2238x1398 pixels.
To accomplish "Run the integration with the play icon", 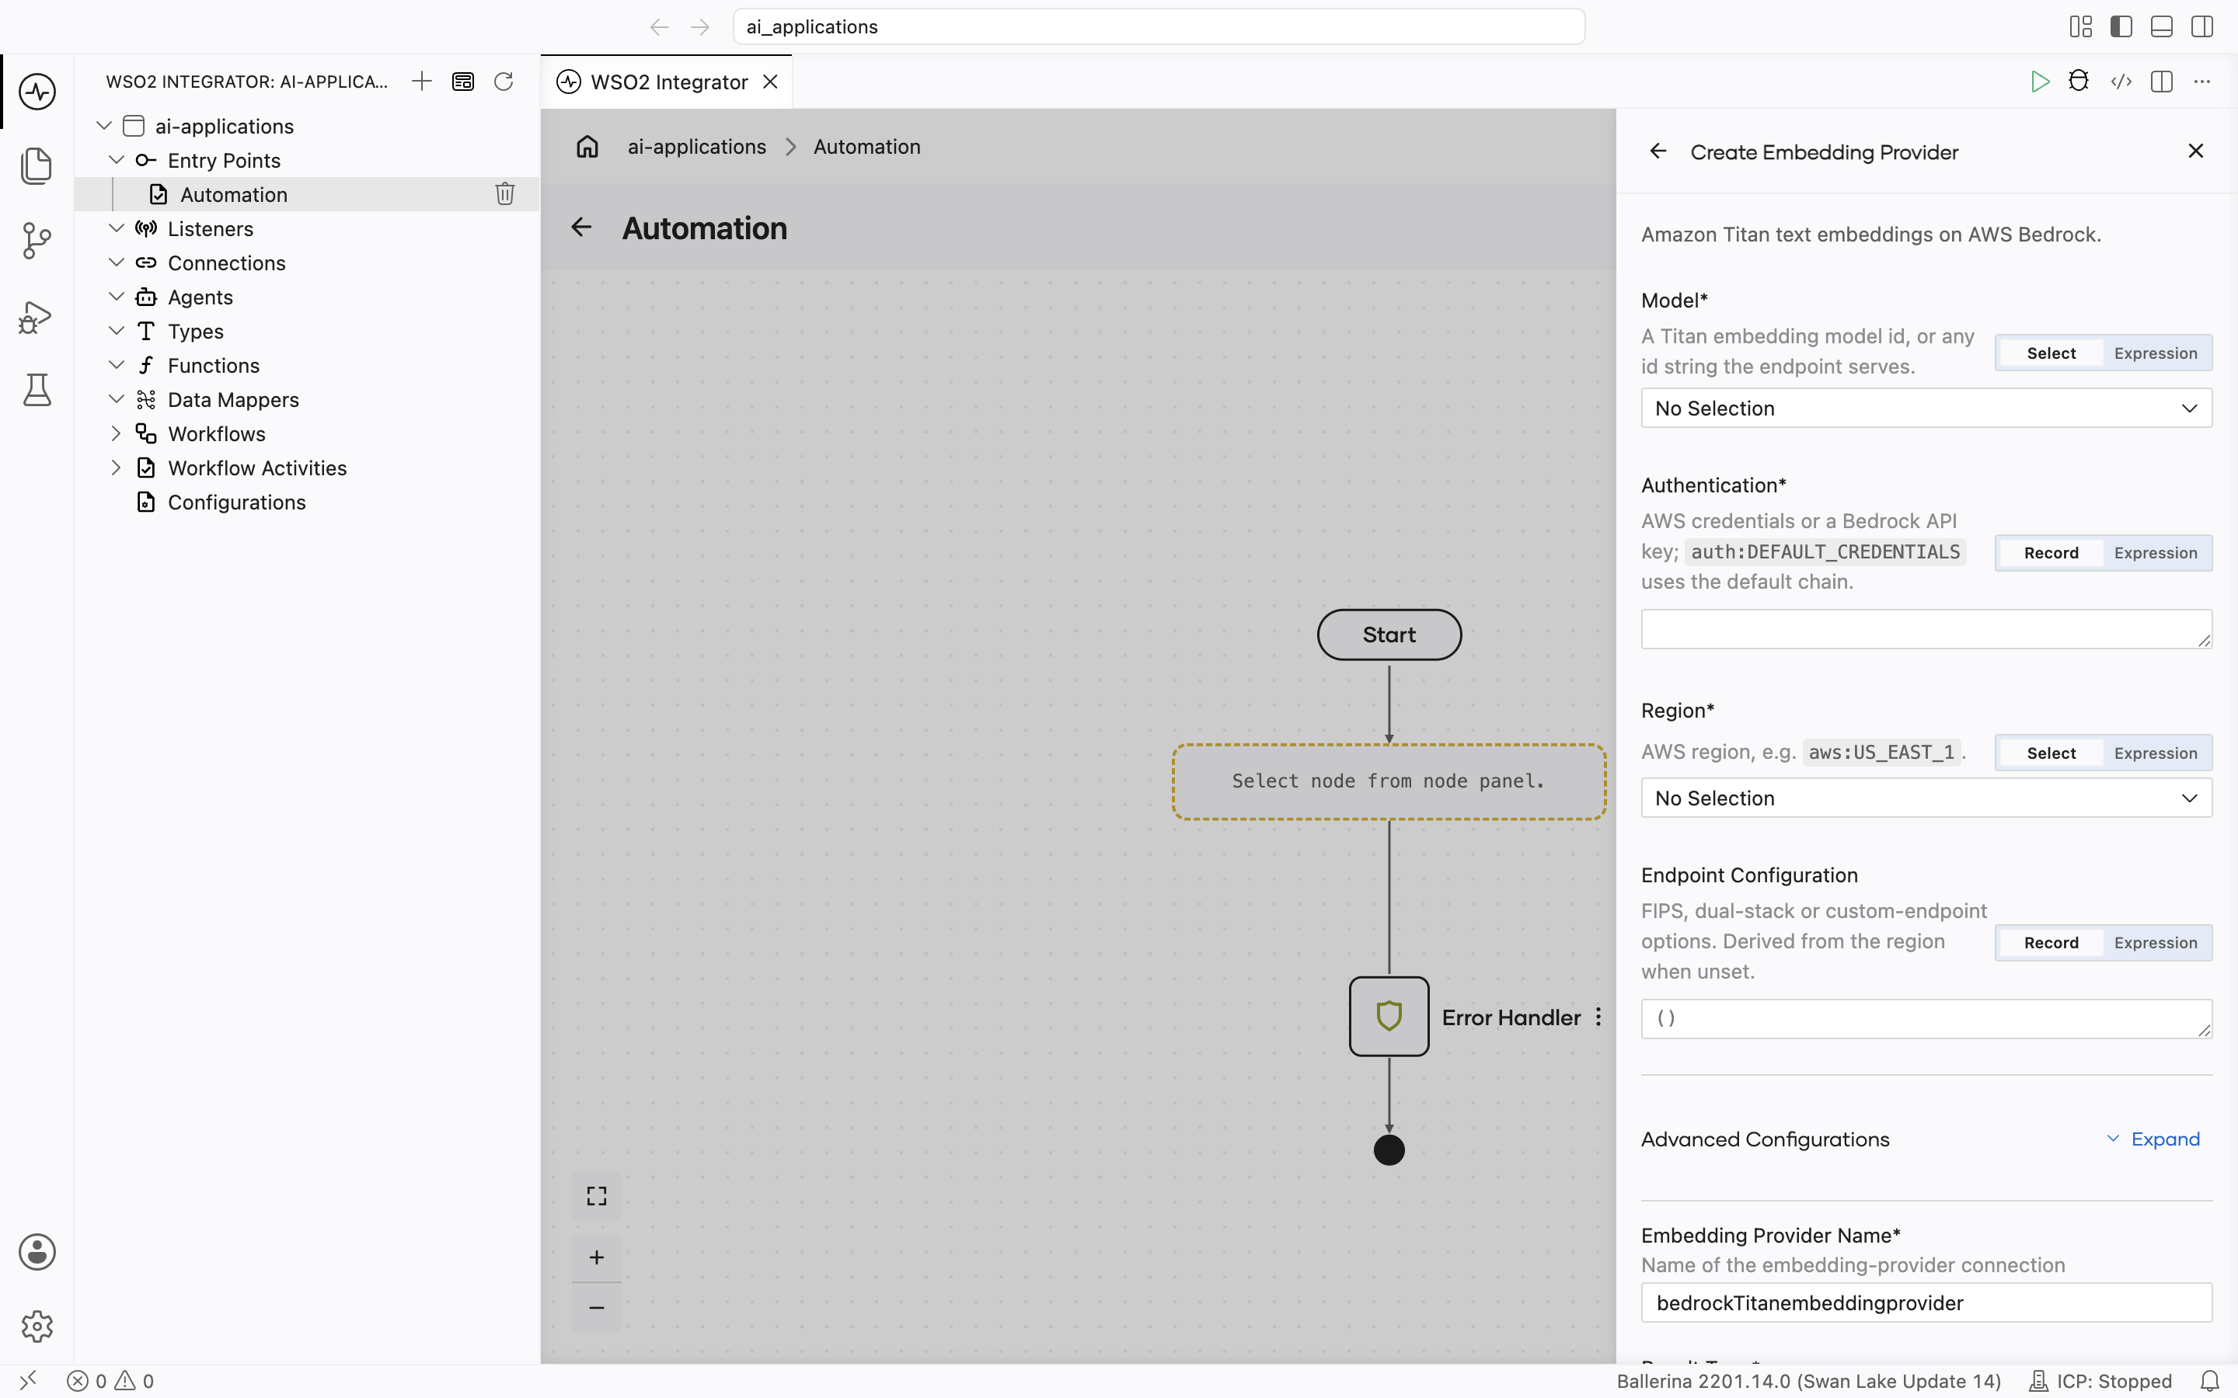I will coord(2039,82).
